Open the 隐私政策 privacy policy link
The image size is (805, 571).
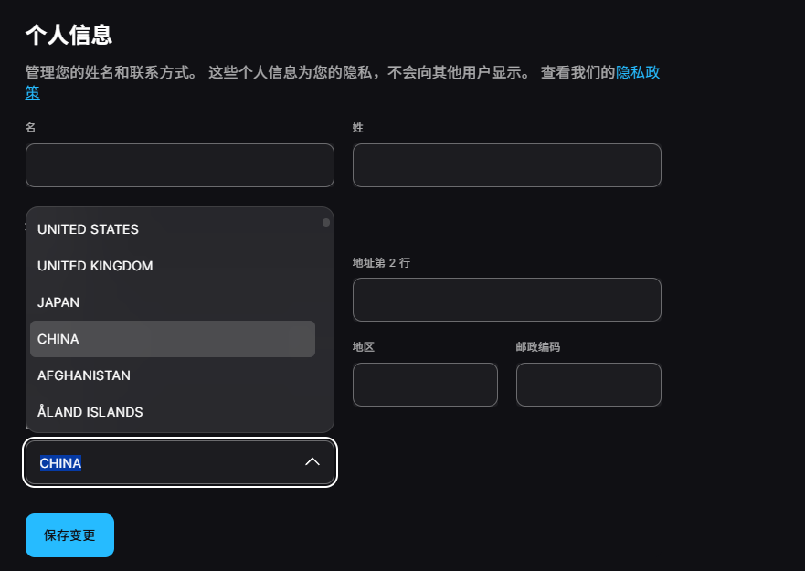(x=638, y=72)
